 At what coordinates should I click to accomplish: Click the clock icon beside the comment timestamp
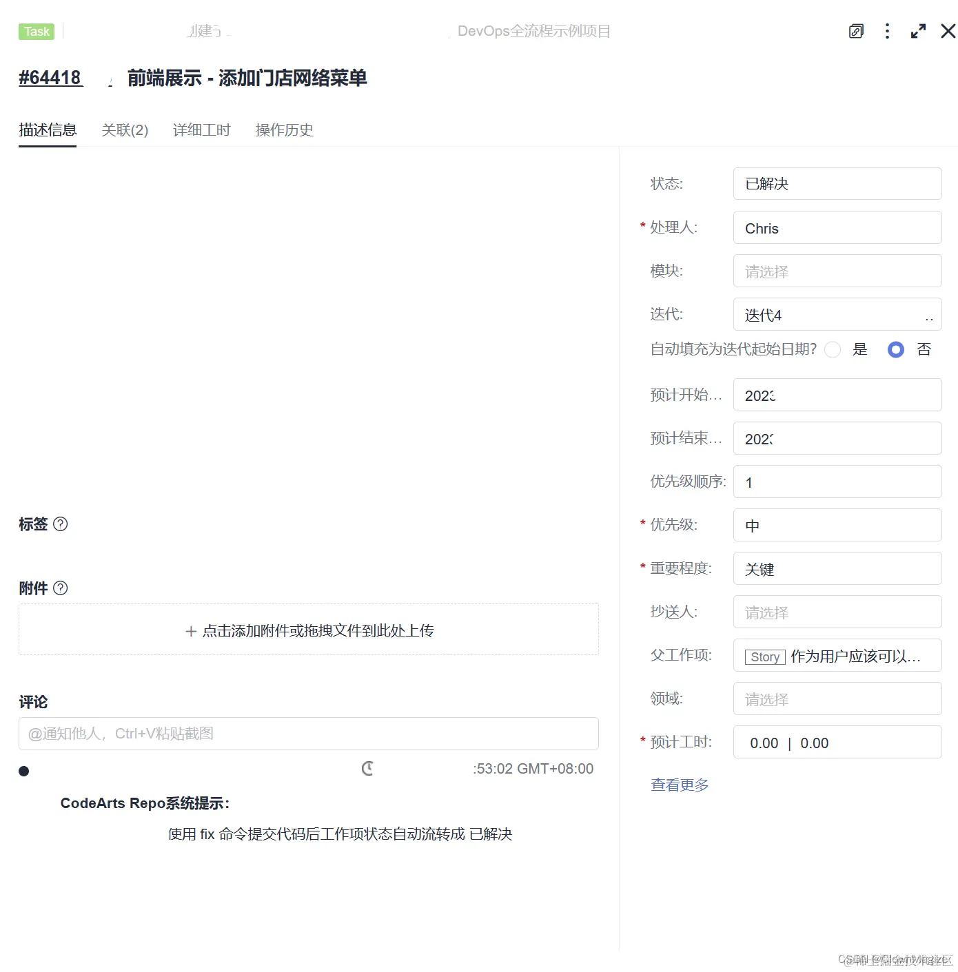point(368,768)
